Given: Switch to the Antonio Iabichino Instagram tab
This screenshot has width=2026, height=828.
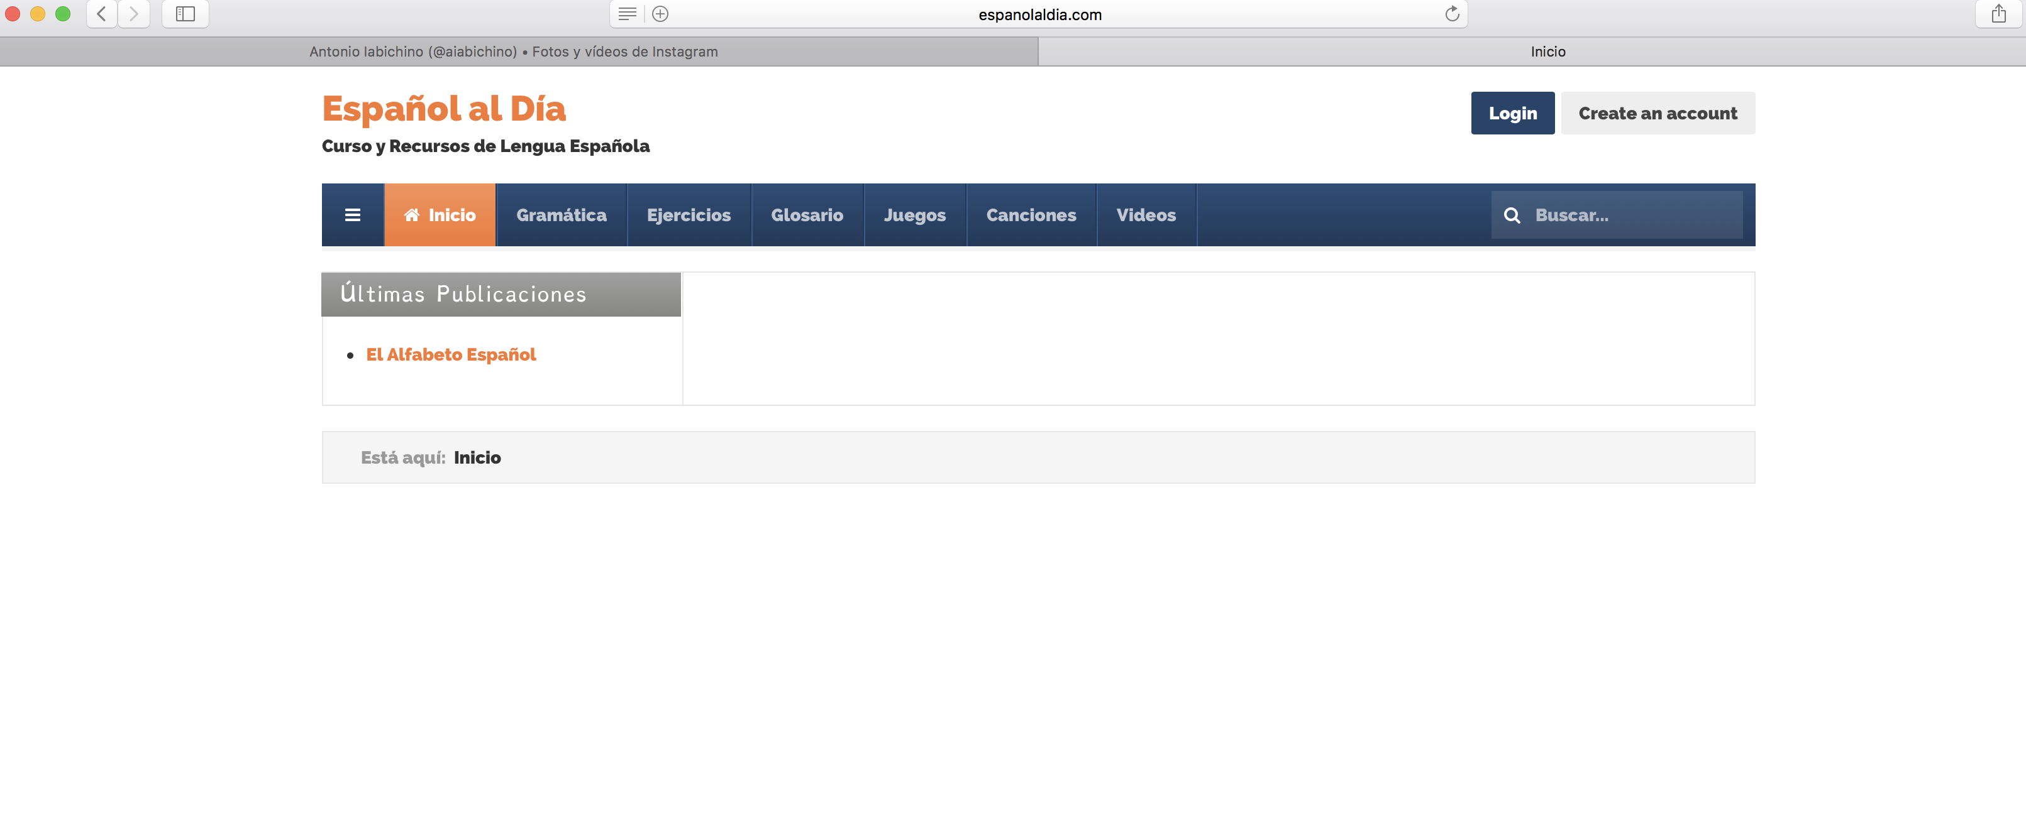Looking at the screenshot, I should click(514, 52).
